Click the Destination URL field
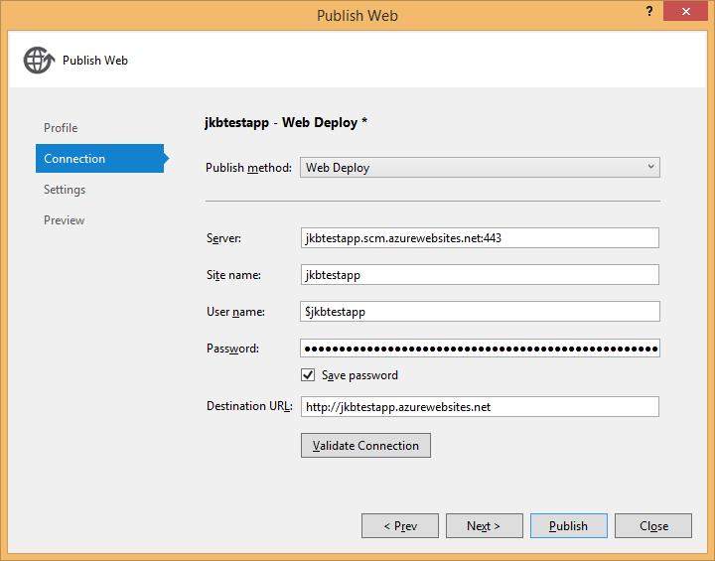The image size is (715, 561). (x=480, y=406)
